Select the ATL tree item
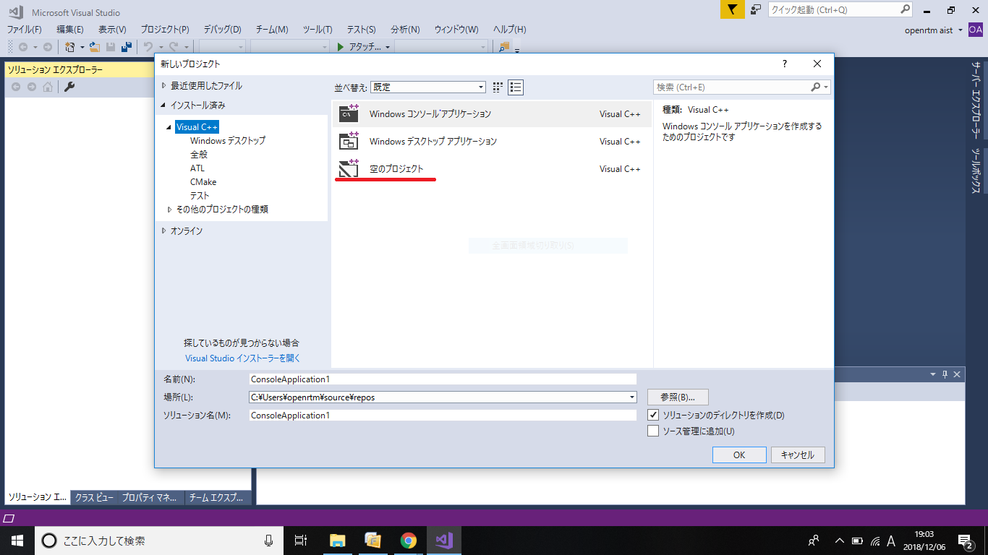 [197, 168]
